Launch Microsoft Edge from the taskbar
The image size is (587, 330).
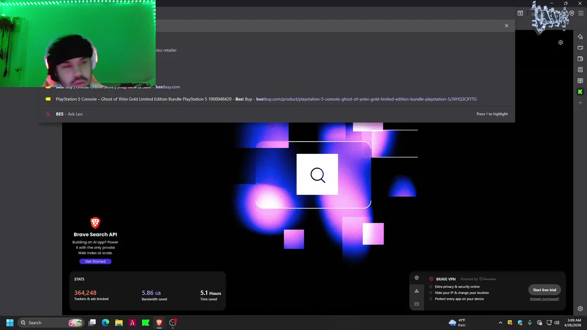pyautogui.click(x=105, y=323)
